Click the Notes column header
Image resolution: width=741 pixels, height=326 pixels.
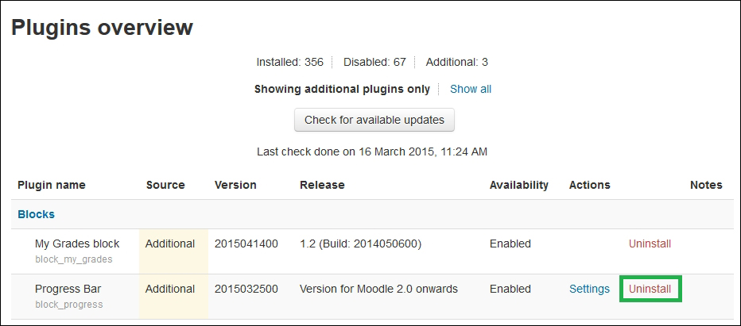pyautogui.click(x=706, y=185)
